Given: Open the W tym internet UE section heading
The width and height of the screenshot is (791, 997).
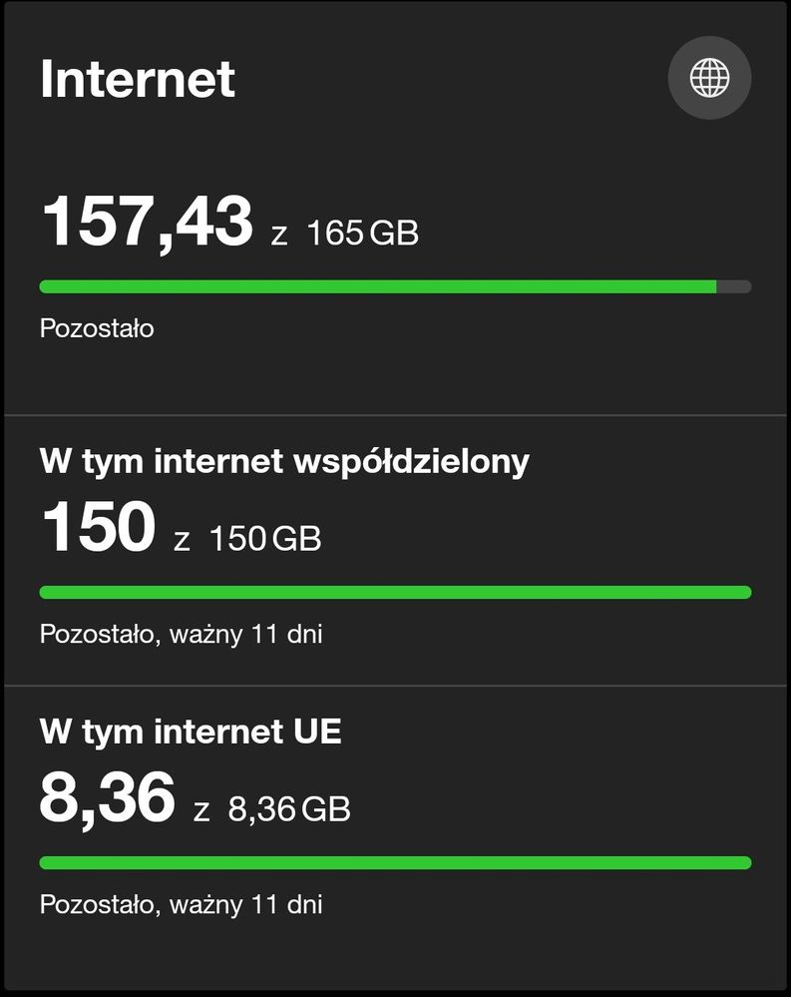Looking at the screenshot, I should pyautogui.click(x=191, y=732).
